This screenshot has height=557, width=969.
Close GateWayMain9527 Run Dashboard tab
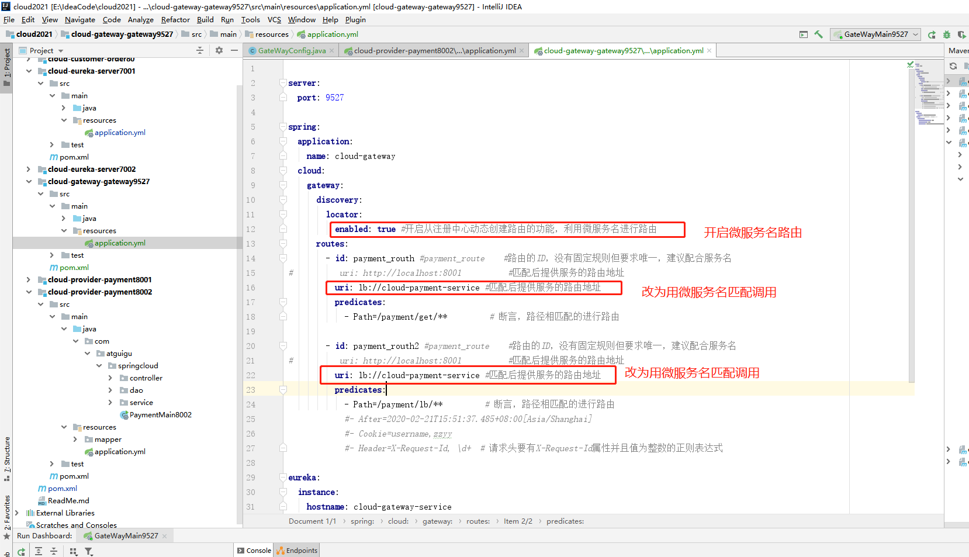tap(165, 536)
